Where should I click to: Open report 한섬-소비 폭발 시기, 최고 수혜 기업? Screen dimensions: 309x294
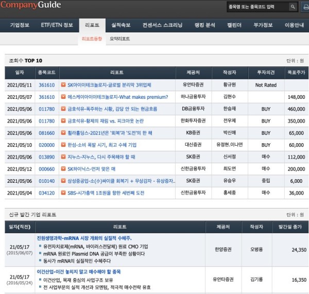[x=102, y=145]
